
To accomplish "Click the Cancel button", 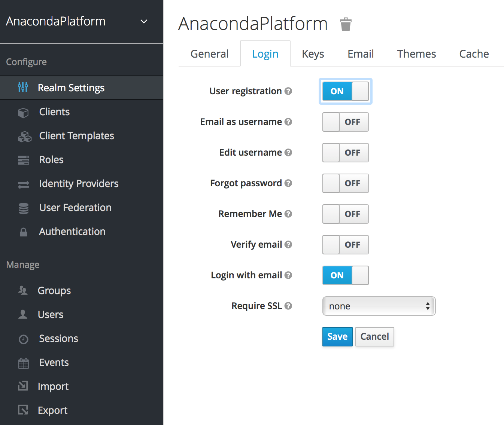I will click(374, 337).
